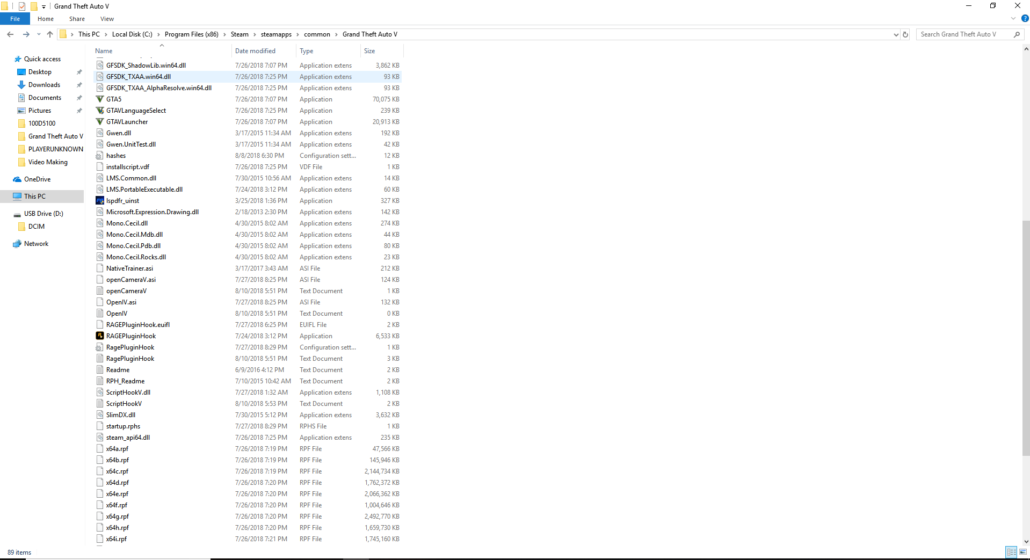Sort by the Date modified column header
Image resolution: width=1030 pixels, height=560 pixels.
[263, 51]
